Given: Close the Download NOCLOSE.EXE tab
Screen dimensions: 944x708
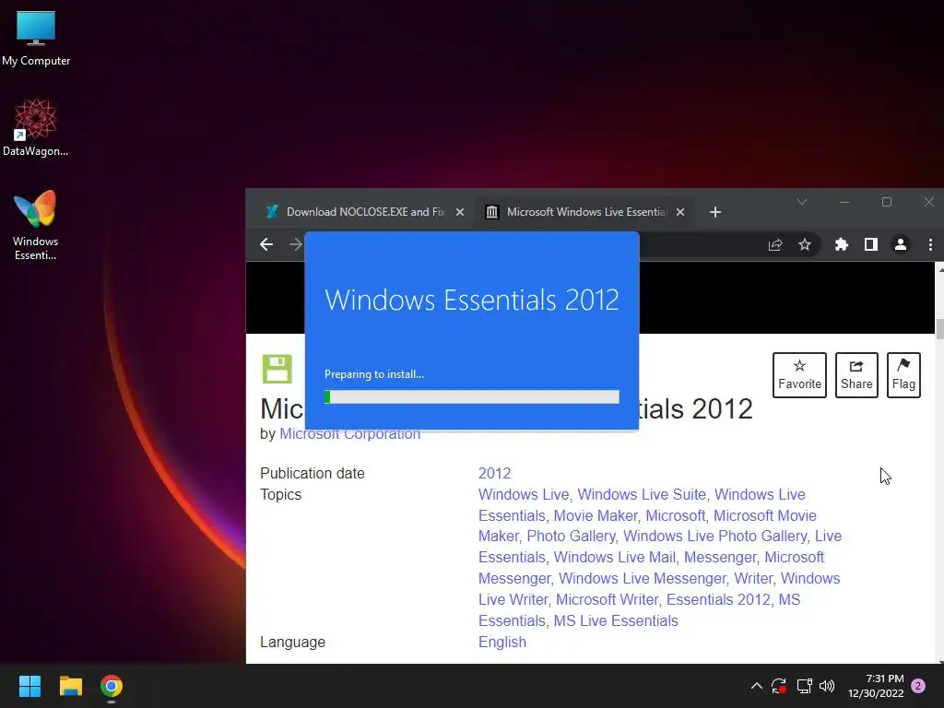Looking at the screenshot, I should (x=460, y=212).
